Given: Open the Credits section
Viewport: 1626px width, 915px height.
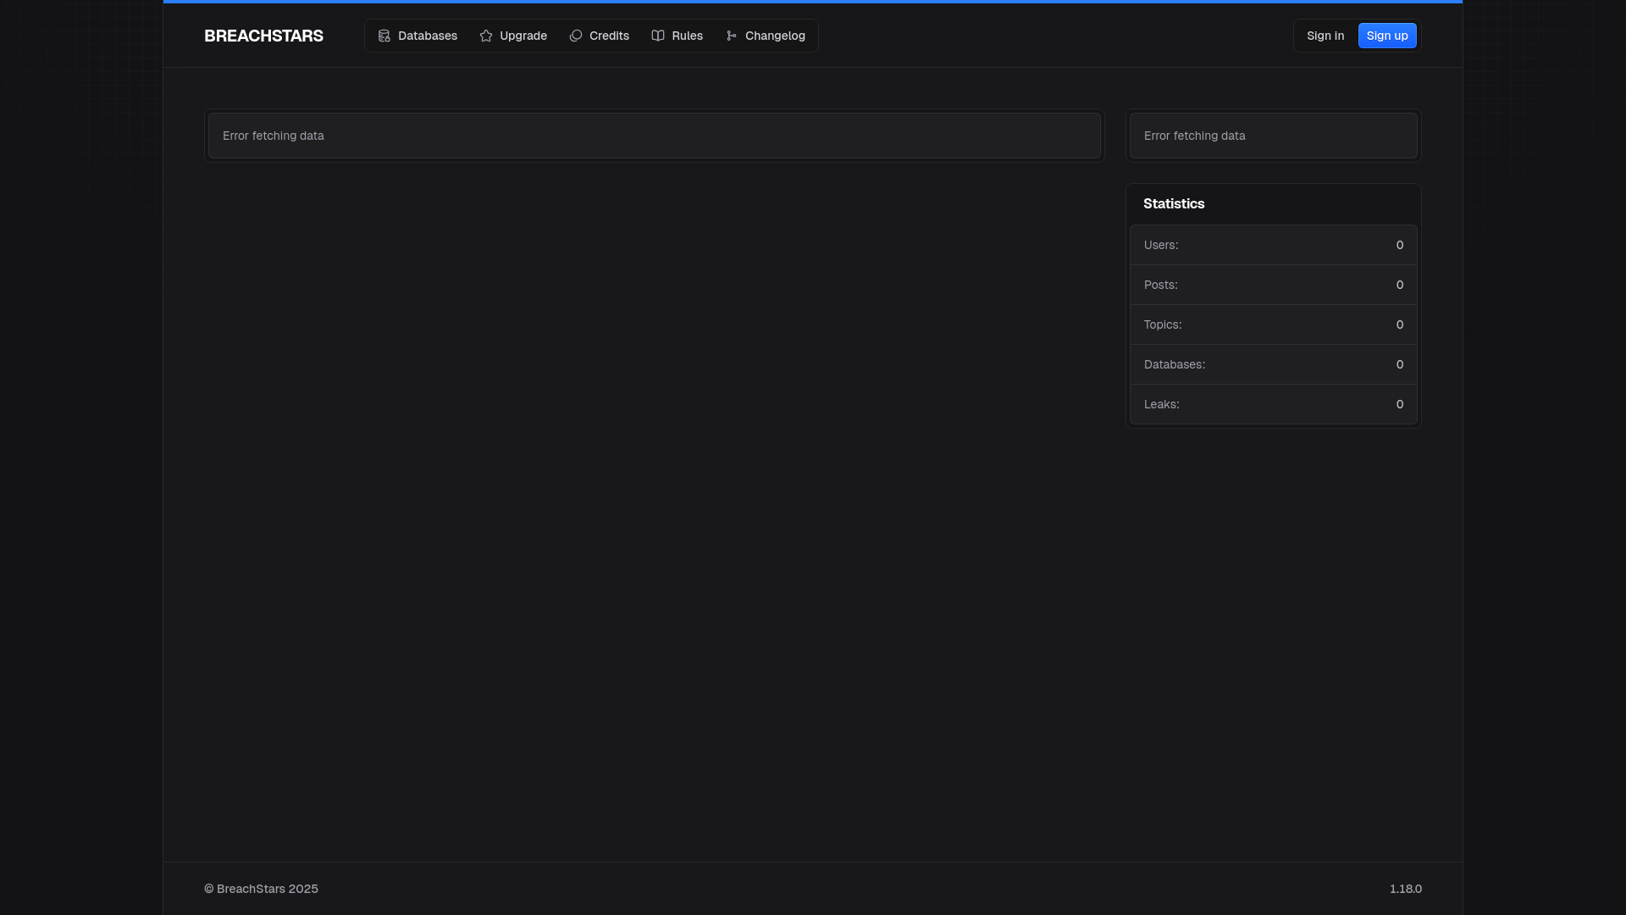Looking at the screenshot, I should (600, 36).
